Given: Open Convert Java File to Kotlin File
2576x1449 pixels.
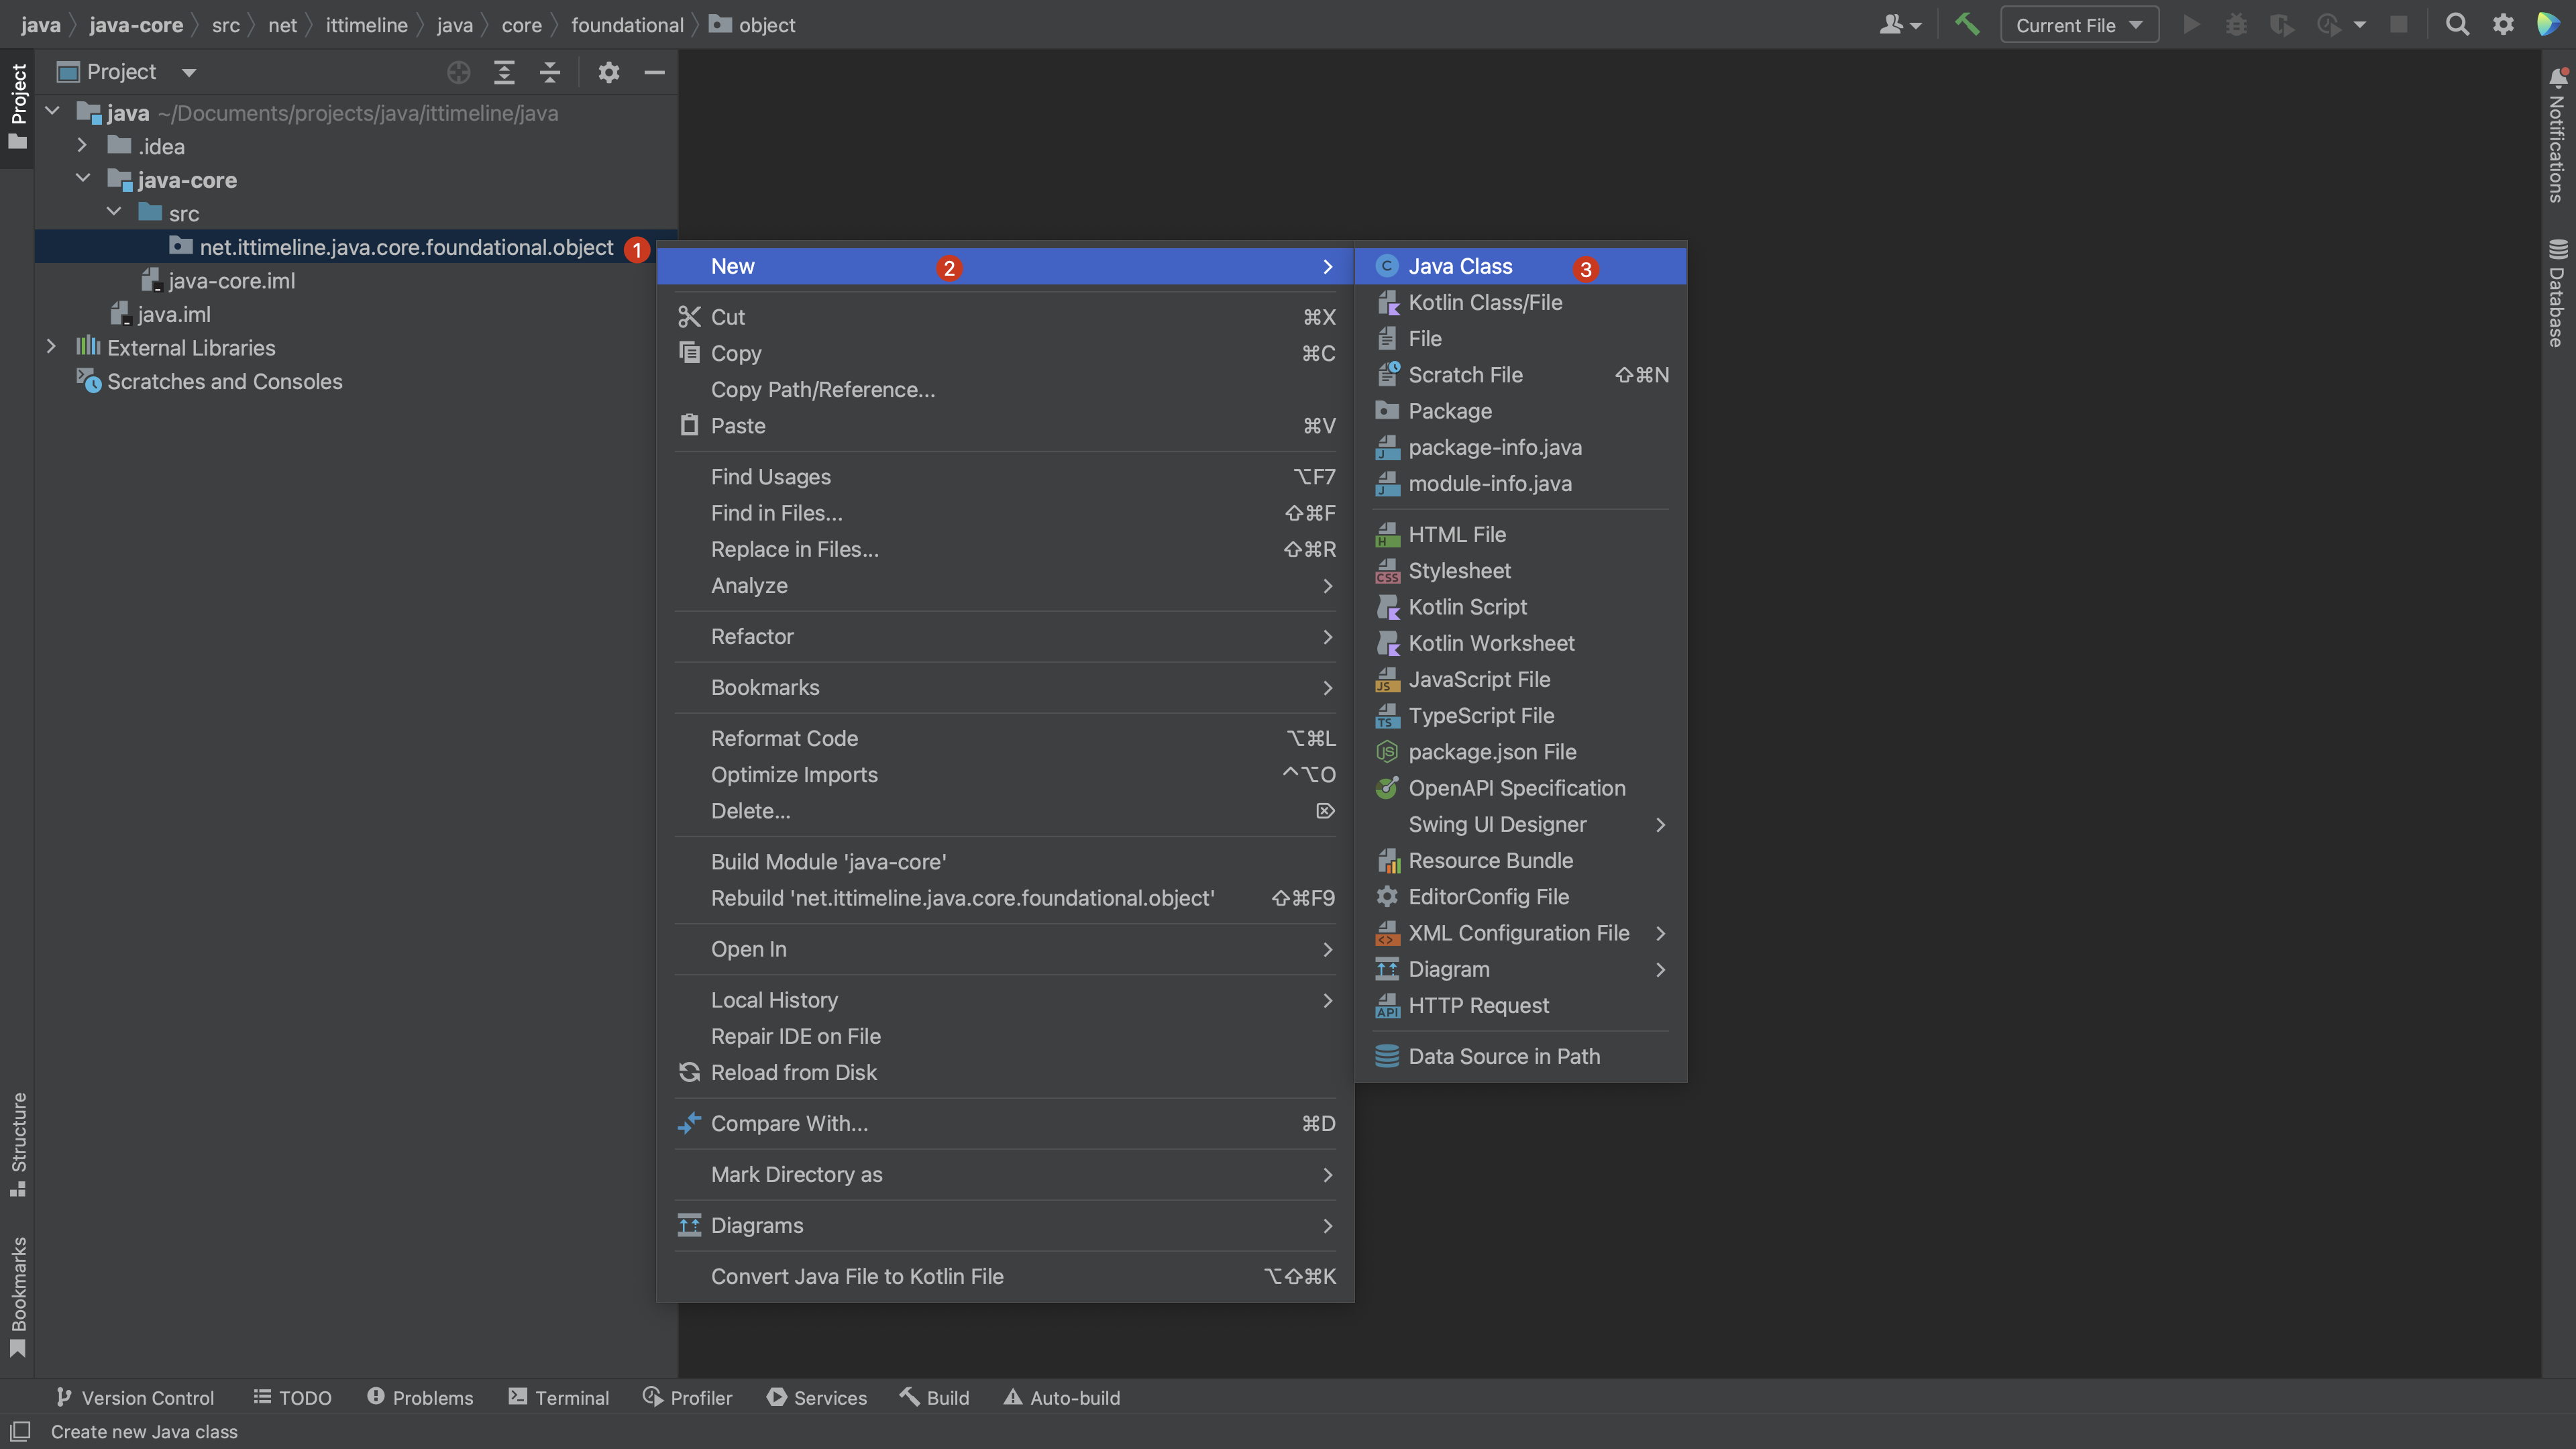Looking at the screenshot, I should (856, 1276).
